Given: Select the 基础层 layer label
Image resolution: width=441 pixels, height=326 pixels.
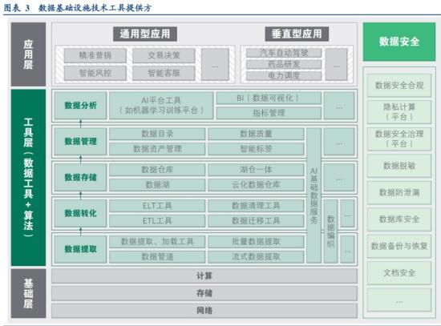Looking at the screenshot, I should coord(28,293).
